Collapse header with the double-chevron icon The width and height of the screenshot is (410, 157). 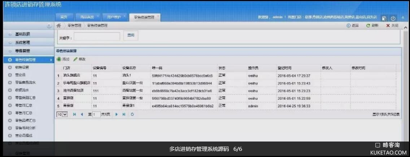click(403, 18)
